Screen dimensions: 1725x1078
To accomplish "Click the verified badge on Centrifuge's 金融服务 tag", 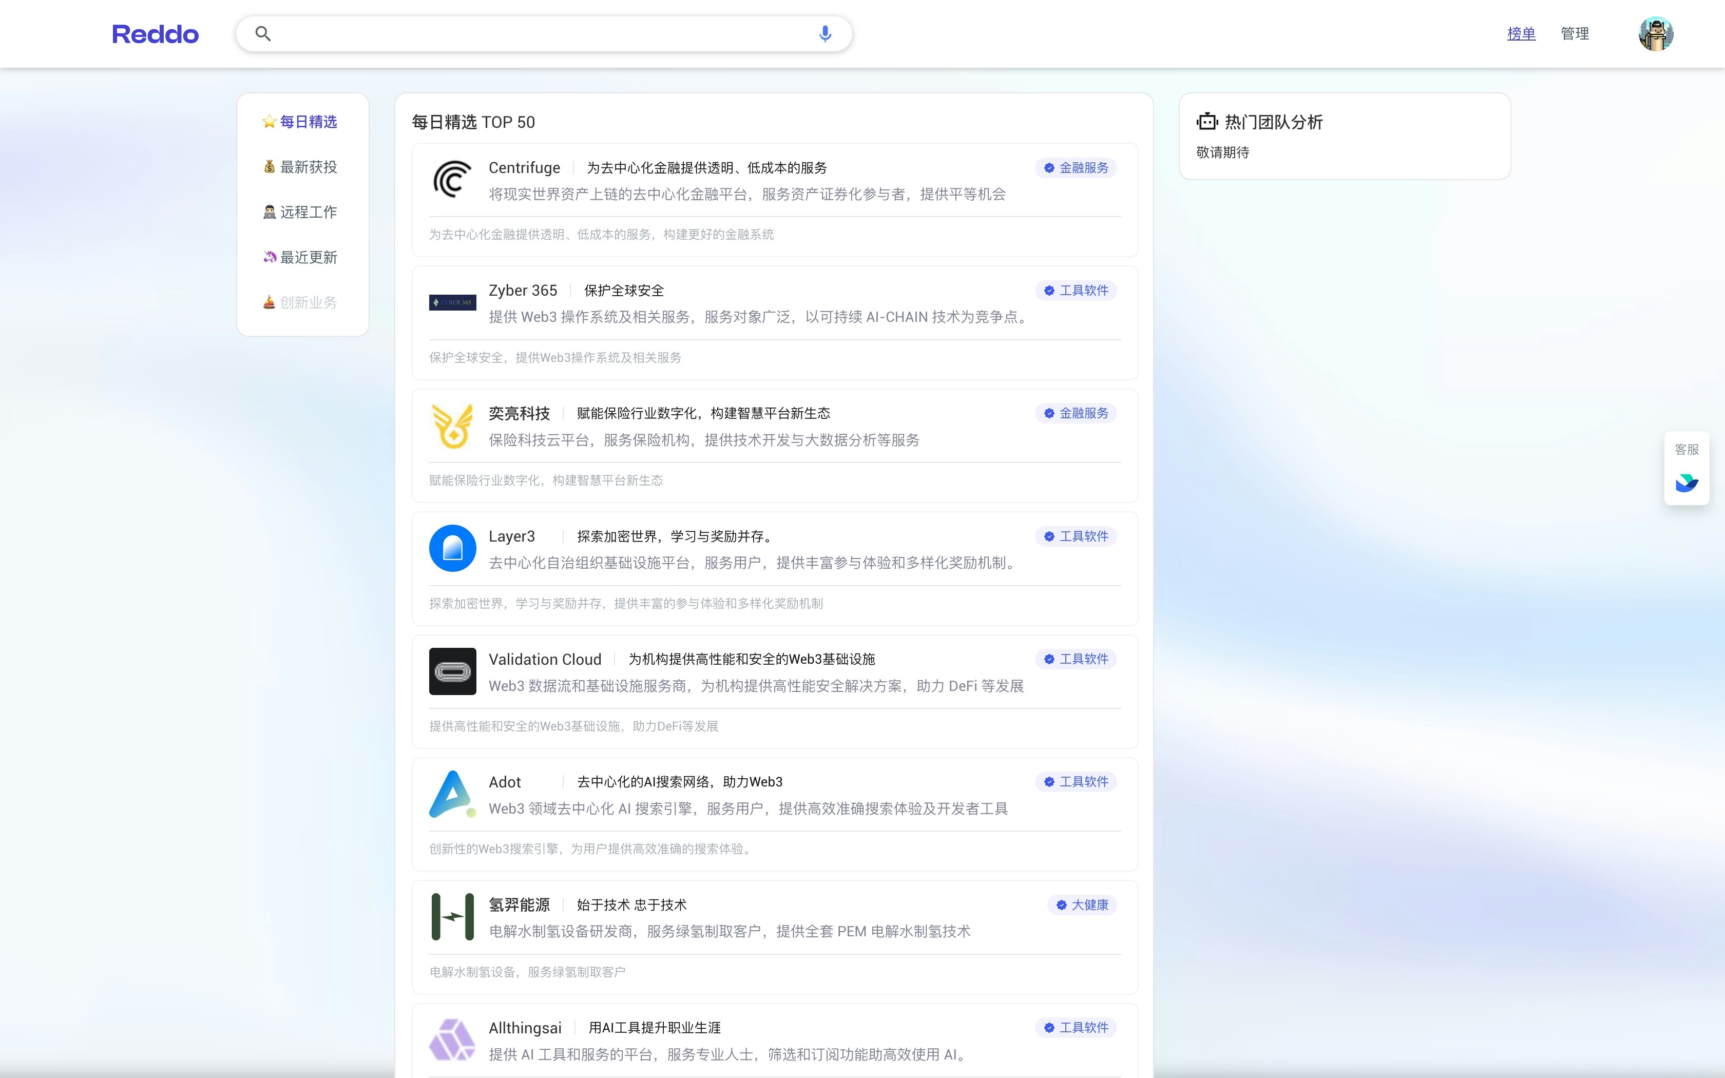I will 1049,168.
